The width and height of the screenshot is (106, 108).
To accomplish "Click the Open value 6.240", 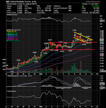I will pos(20,6).
